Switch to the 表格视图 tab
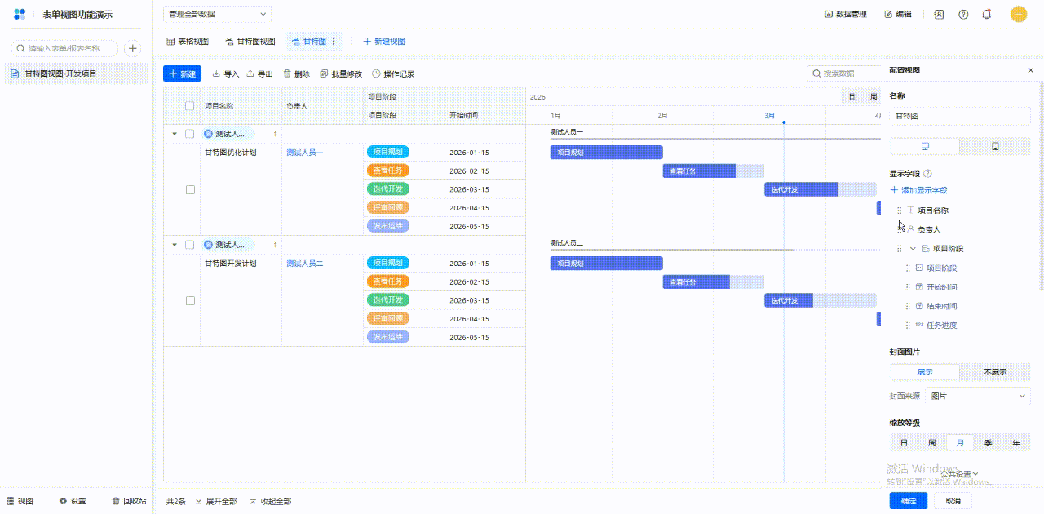The image size is (1044, 514). 188,42
